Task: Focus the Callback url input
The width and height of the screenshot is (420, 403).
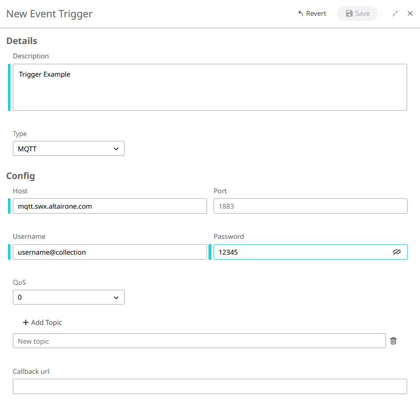Action: pos(210,387)
